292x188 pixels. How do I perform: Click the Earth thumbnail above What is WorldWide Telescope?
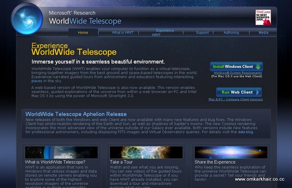pyautogui.click(x=62, y=152)
